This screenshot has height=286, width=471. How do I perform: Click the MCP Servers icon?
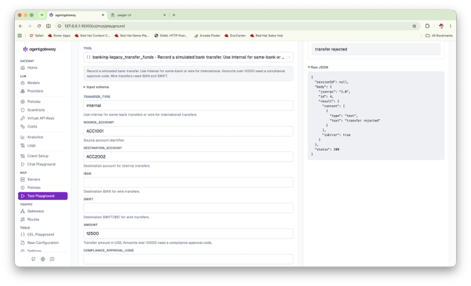22,179
